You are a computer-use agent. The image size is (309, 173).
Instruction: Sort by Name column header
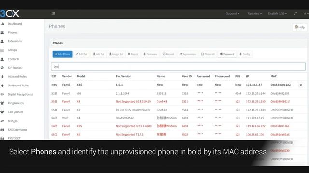tap(161, 76)
